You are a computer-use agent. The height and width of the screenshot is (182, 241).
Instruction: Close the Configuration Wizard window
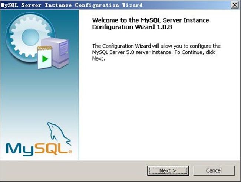pos(234,5)
